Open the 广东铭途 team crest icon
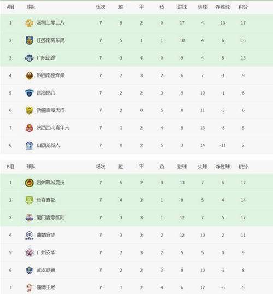Viewport: 273px width, 294px height. (29, 58)
